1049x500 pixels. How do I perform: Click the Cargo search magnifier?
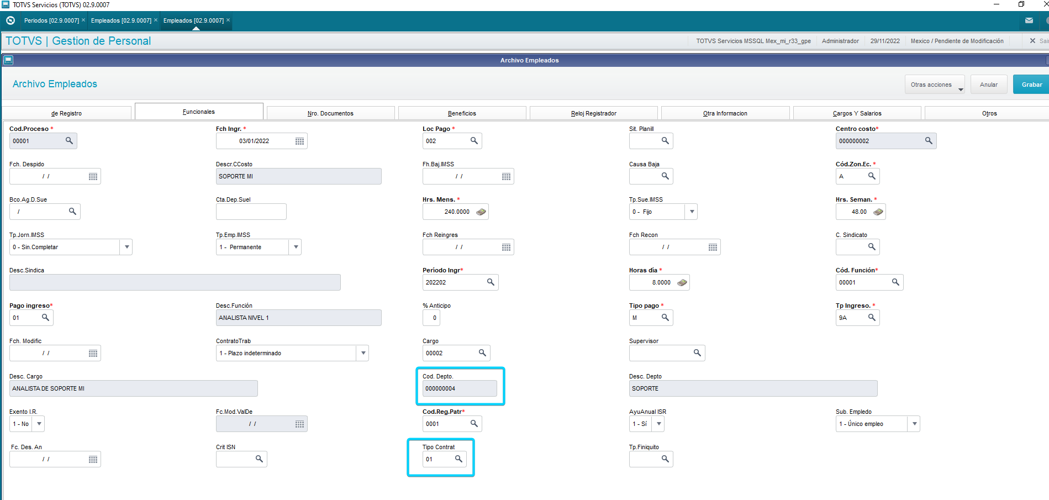482,353
